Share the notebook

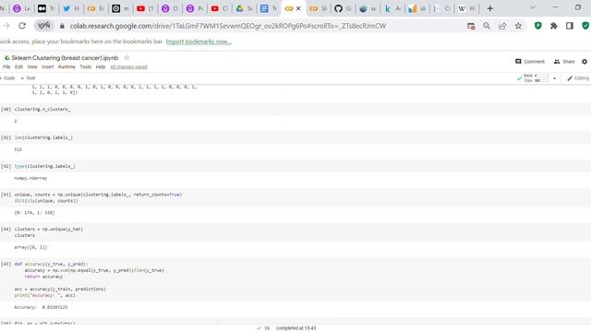point(564,62)
